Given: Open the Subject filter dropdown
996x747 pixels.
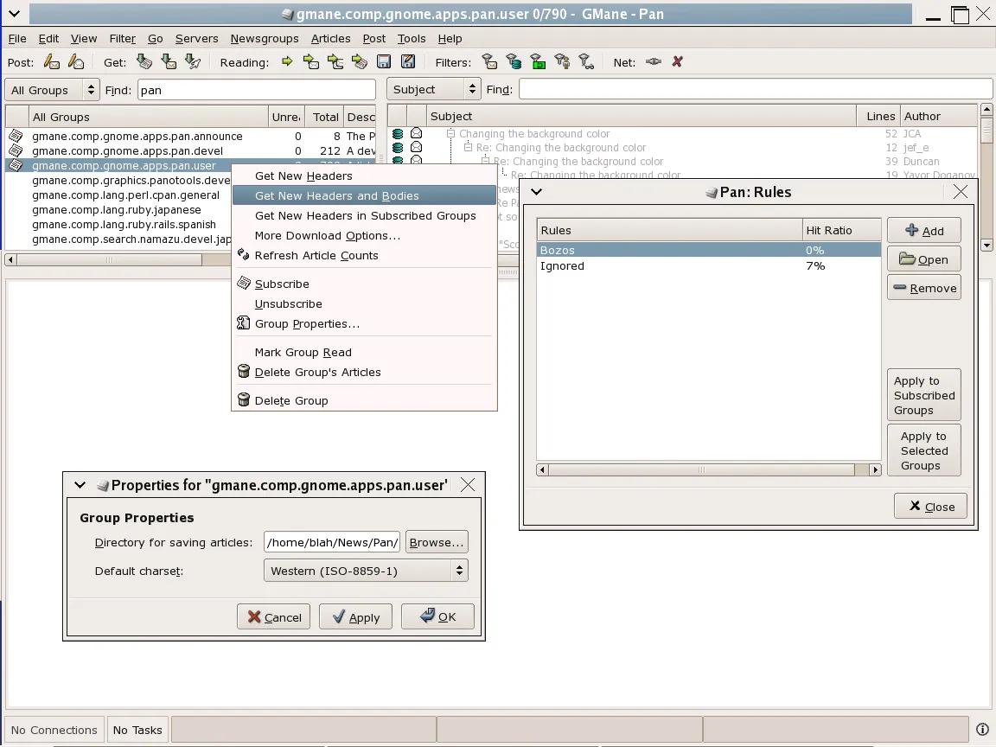Looking at the screenshot, I should click(434, 89).
